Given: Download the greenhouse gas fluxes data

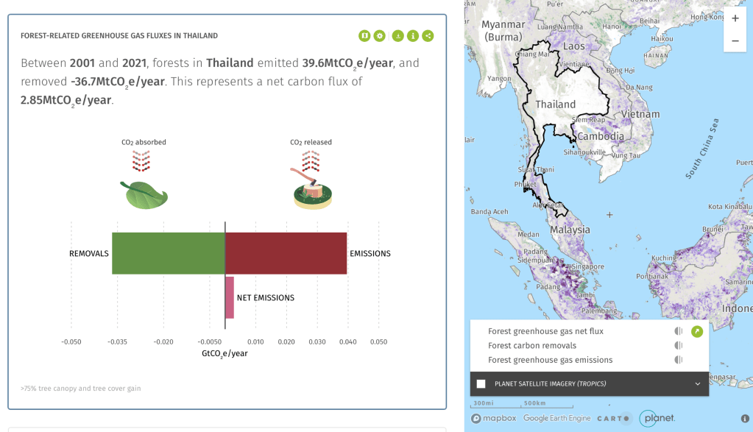Looking at the screenshot, I should tap(397, 35).
